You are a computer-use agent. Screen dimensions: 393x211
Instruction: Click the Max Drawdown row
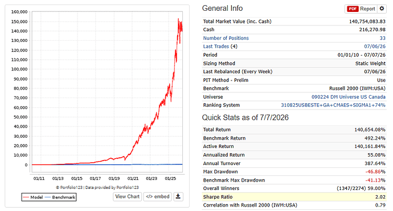(x=294, y=171)
